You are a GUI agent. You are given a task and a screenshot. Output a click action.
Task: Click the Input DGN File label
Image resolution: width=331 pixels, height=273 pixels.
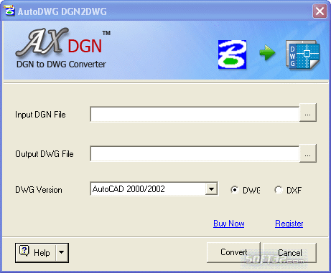pos(40,115)
